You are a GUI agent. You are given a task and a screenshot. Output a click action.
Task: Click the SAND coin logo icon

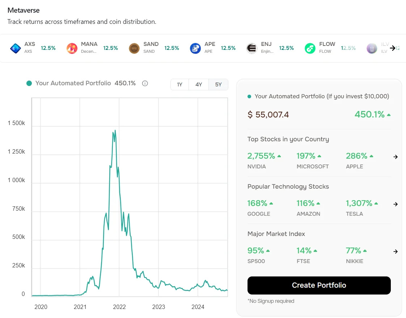[134, 48]
